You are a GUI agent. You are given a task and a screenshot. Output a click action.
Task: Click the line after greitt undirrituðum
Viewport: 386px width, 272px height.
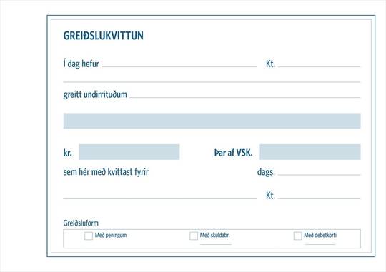tap(245, 97)
